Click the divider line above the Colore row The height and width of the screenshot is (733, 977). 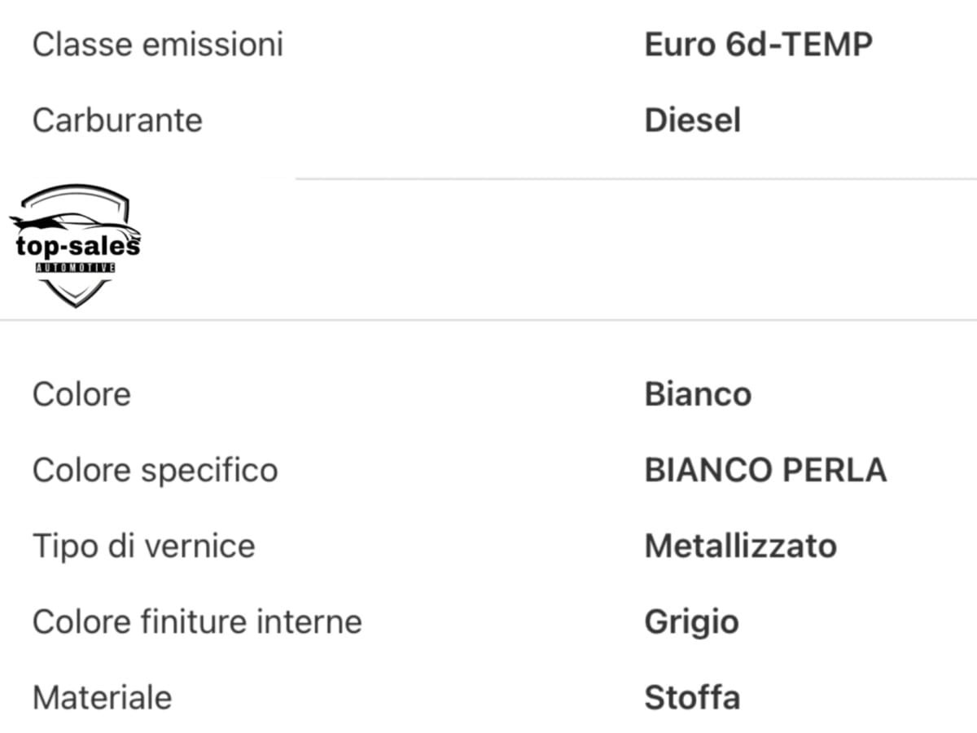coord(488,320)
